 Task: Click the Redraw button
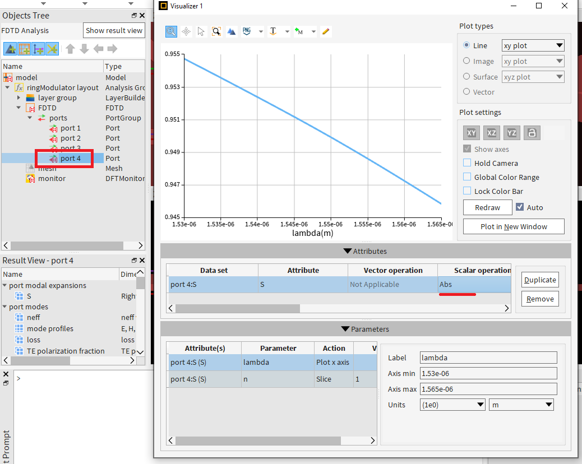pos(488,207)
